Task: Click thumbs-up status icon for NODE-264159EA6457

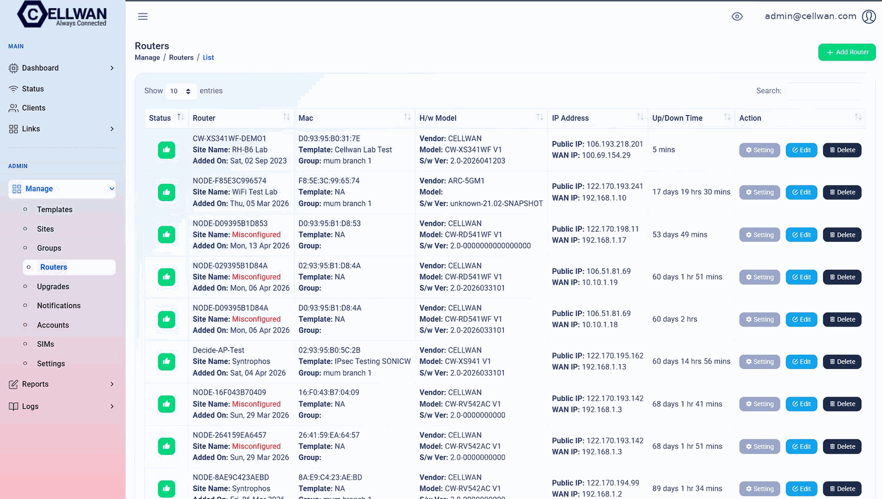Action: click(x=166, y=446)
